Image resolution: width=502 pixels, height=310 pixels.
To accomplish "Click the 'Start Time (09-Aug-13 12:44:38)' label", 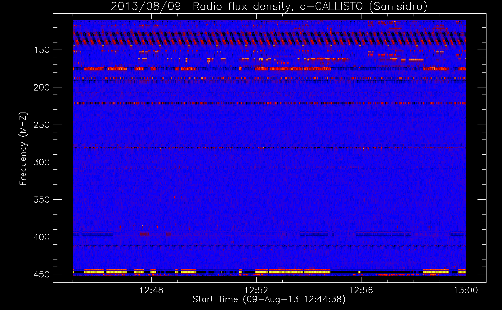I will [x=269, y=299].
